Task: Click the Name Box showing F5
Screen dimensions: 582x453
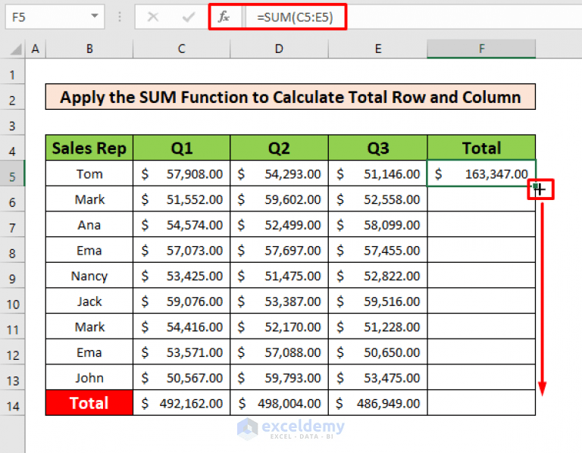Action: click(x=55, y=17)
